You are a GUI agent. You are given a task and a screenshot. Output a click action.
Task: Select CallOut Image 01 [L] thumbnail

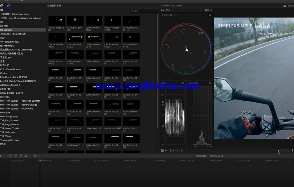pyautogui.click(x=57, y=21)
